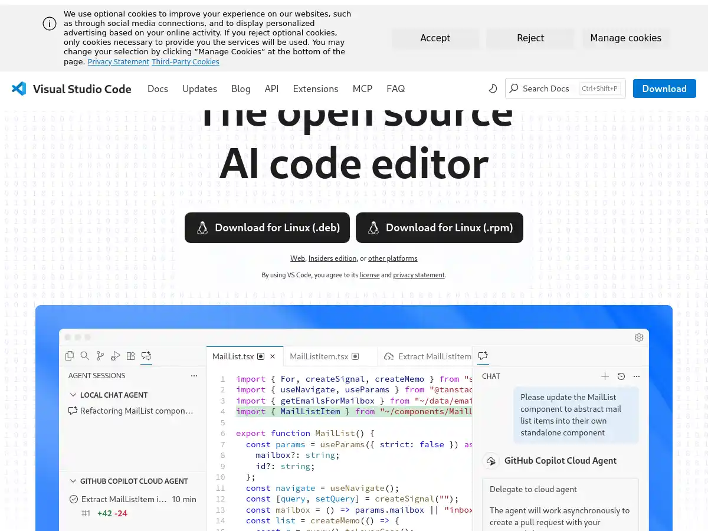The width and height of the screenshot is (708, 531).
Task: Click the settings gear in the editor mockup
Action: 639,337
